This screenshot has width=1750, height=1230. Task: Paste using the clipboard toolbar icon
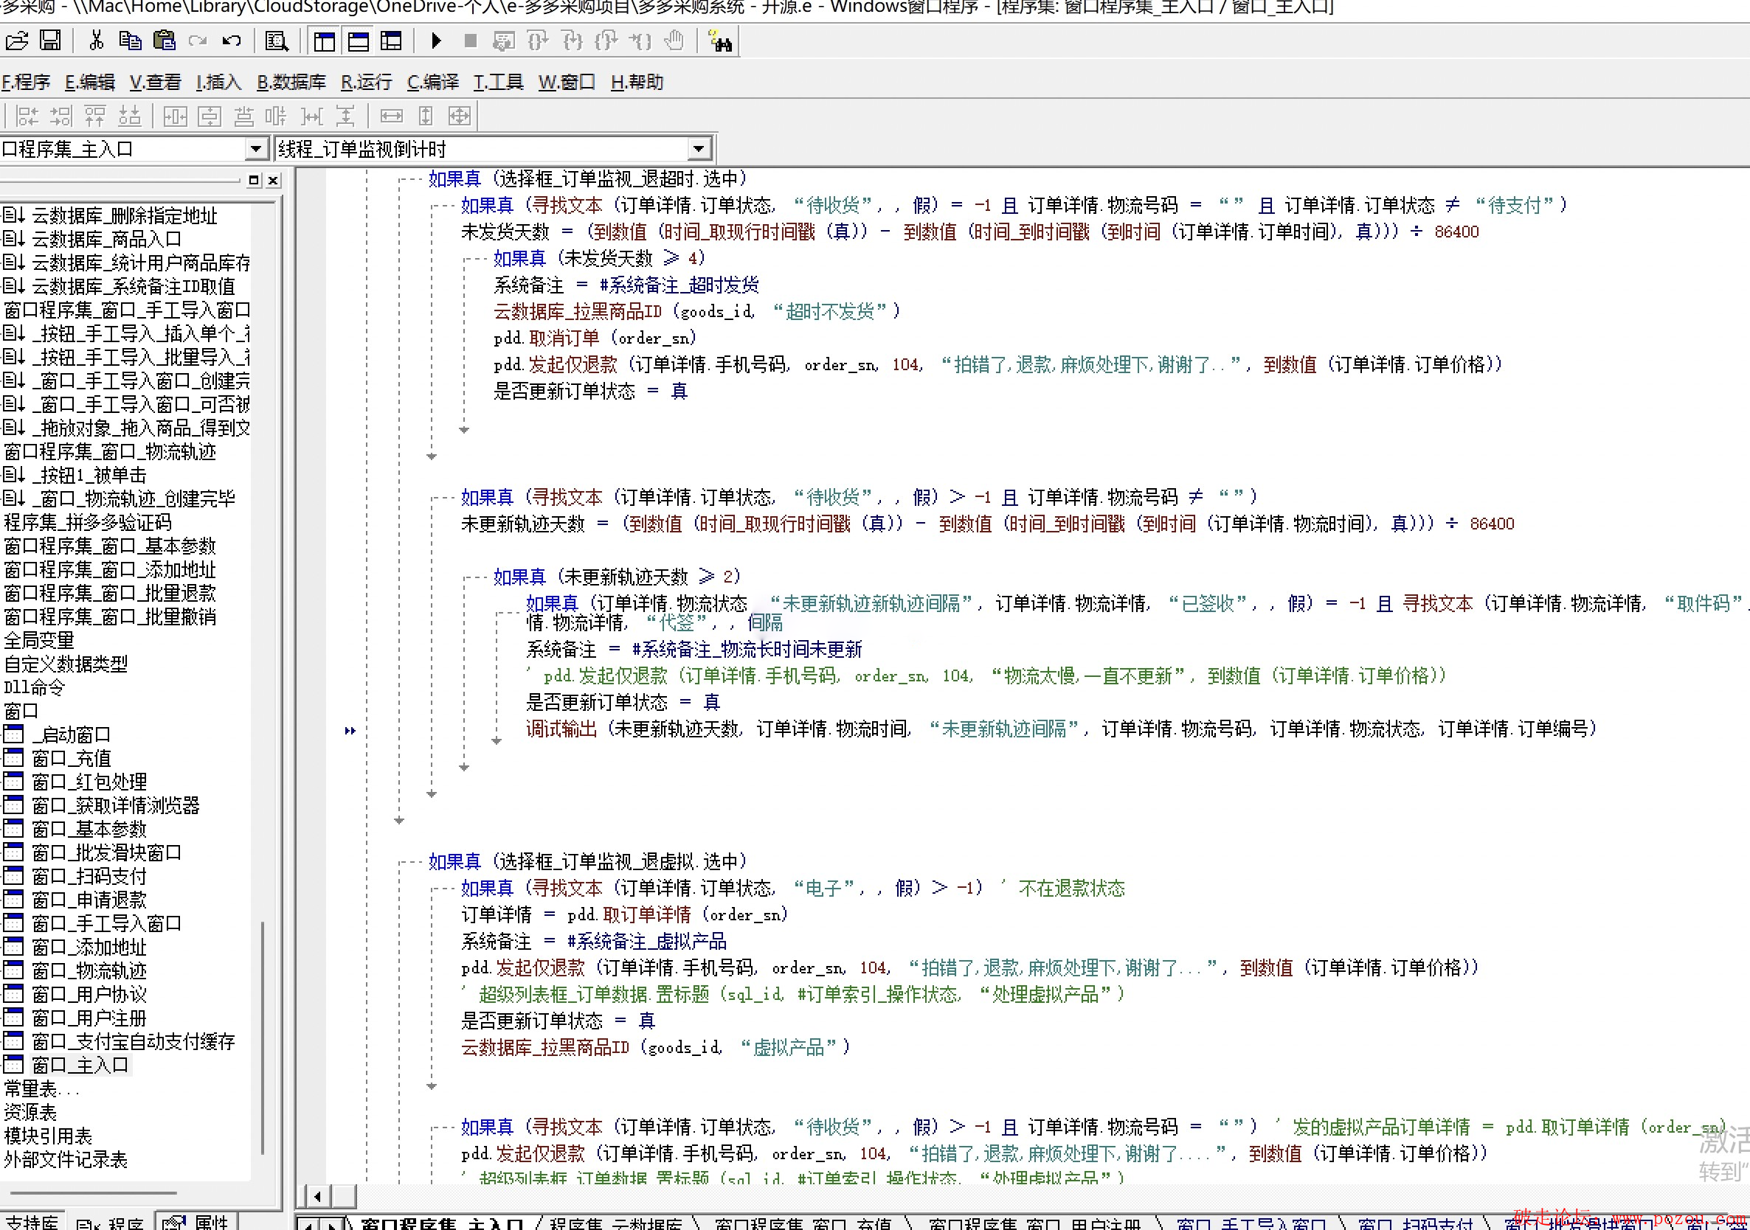(x=164, y=41)
